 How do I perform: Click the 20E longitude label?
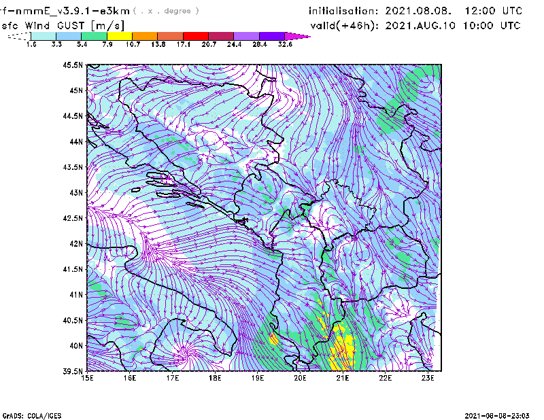[300, 378]
